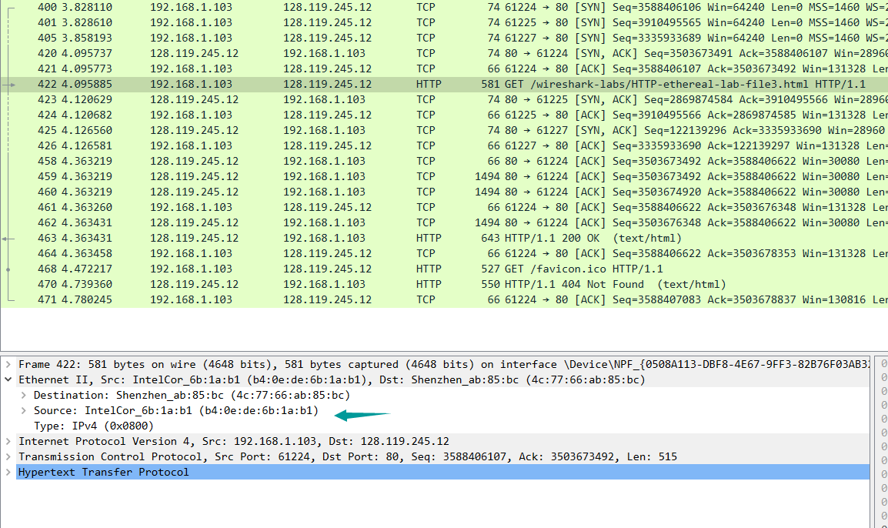Viewport: 888px width, 528px height.
Task: Collapse the Ethernet II section
Action: [x=8, y=379]
